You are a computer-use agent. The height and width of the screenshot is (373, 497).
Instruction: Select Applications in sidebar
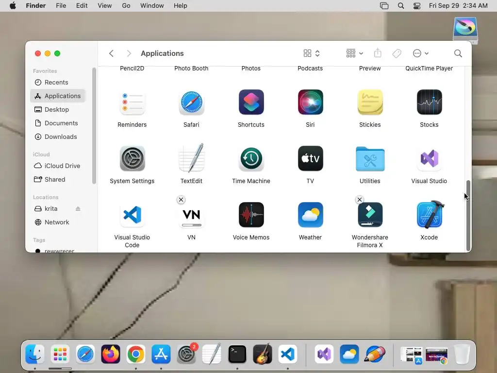[58, 96]
